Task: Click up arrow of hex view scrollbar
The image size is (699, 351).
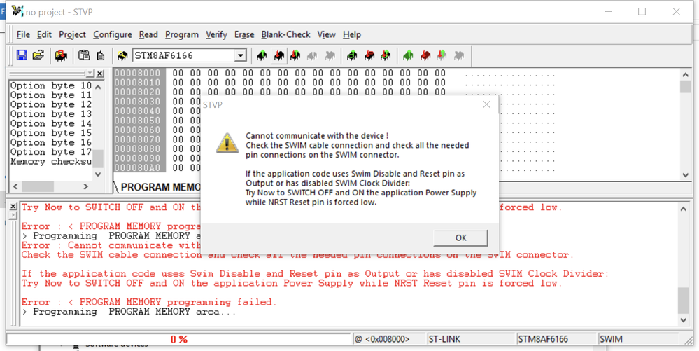Action: pyautogui.click(x=685, y=74)
